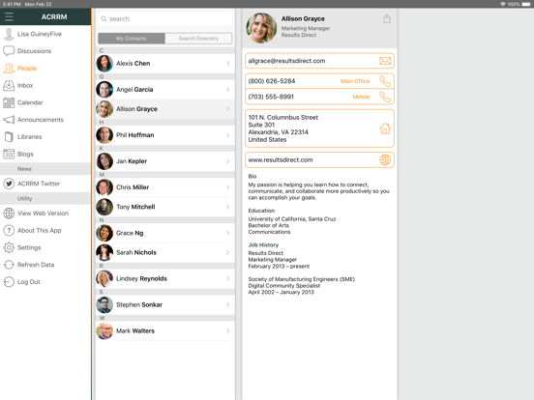Tap the home icon beside the address
This screenshot has width=534, height=400.
click(385, 129)
